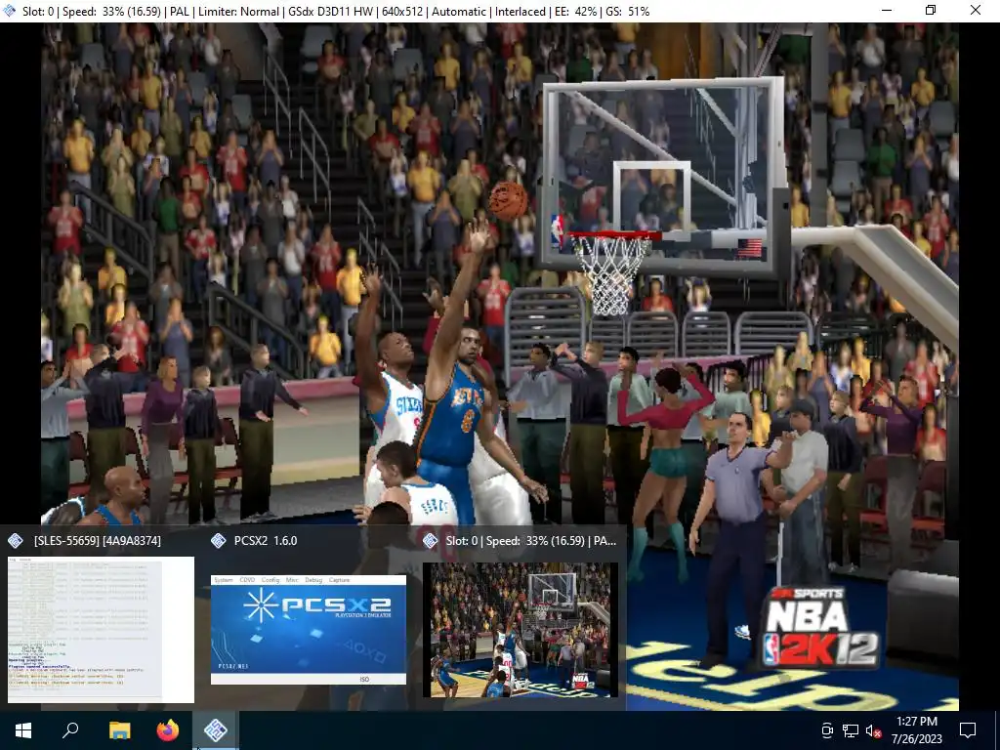Click the PCSX2 icon beside the SLES-55659 preview title
This screenshot has width=1000, height=750.
[x=16, y=541]
